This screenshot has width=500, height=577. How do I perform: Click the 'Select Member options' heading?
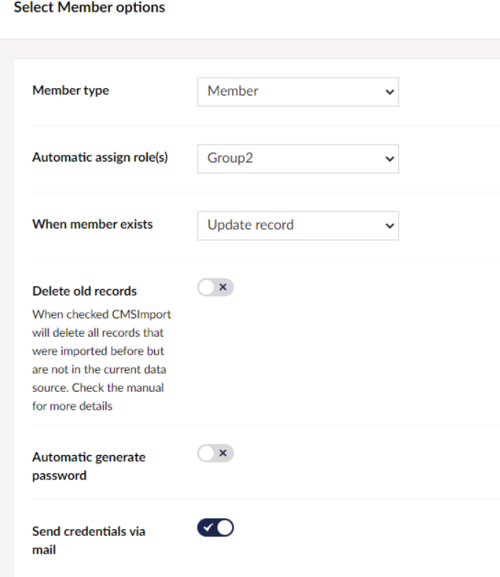tap(90, 7)
